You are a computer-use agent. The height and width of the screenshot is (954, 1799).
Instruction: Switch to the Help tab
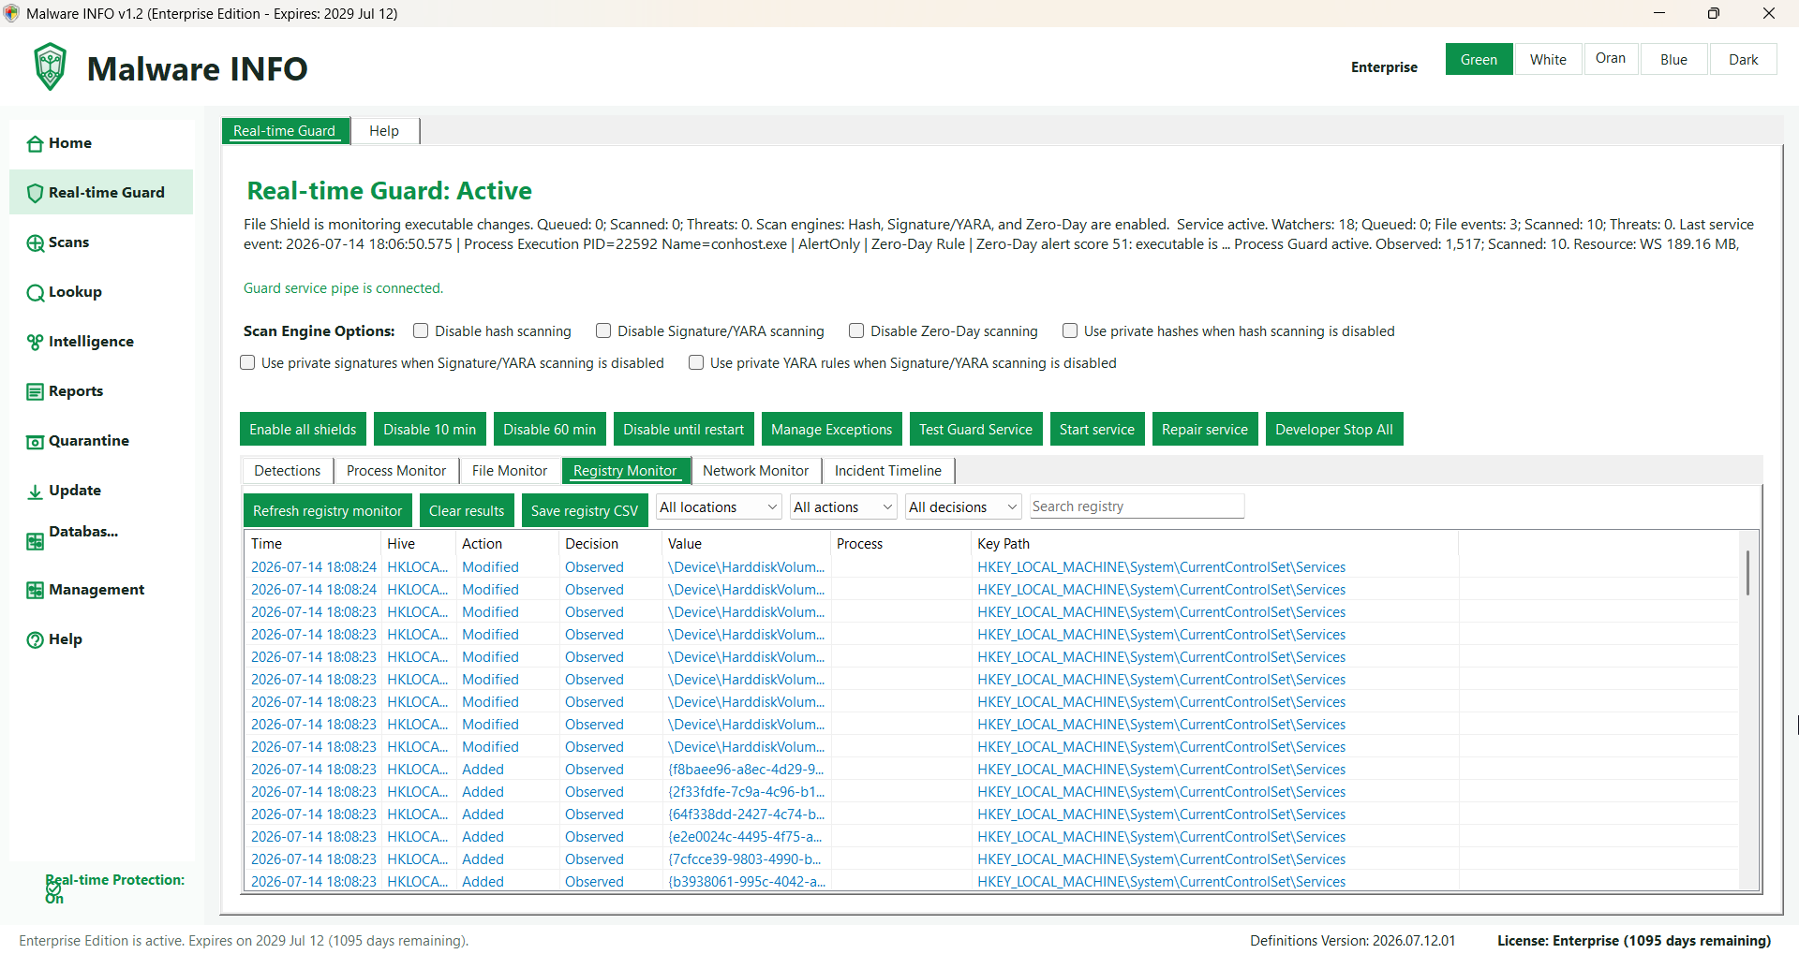(x=384, y=131)
